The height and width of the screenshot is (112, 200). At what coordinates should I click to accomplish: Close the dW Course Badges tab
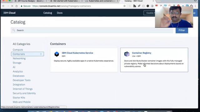(46, 1)
